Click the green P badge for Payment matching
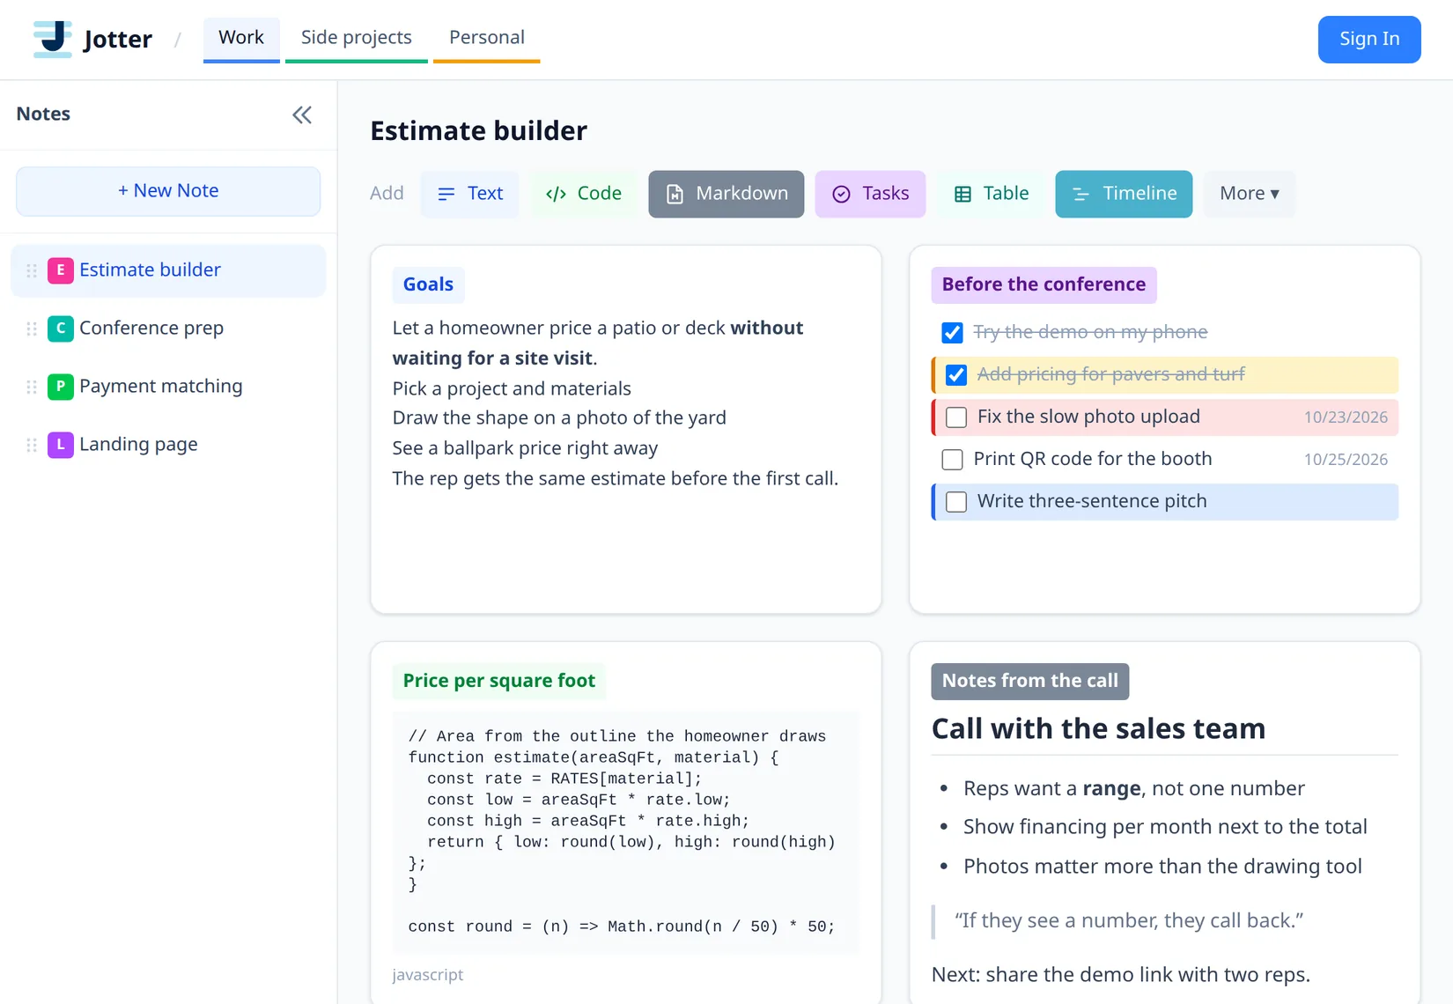Image resolution: width=1453 pixels, height=1004 pixels. pos(60,387)
